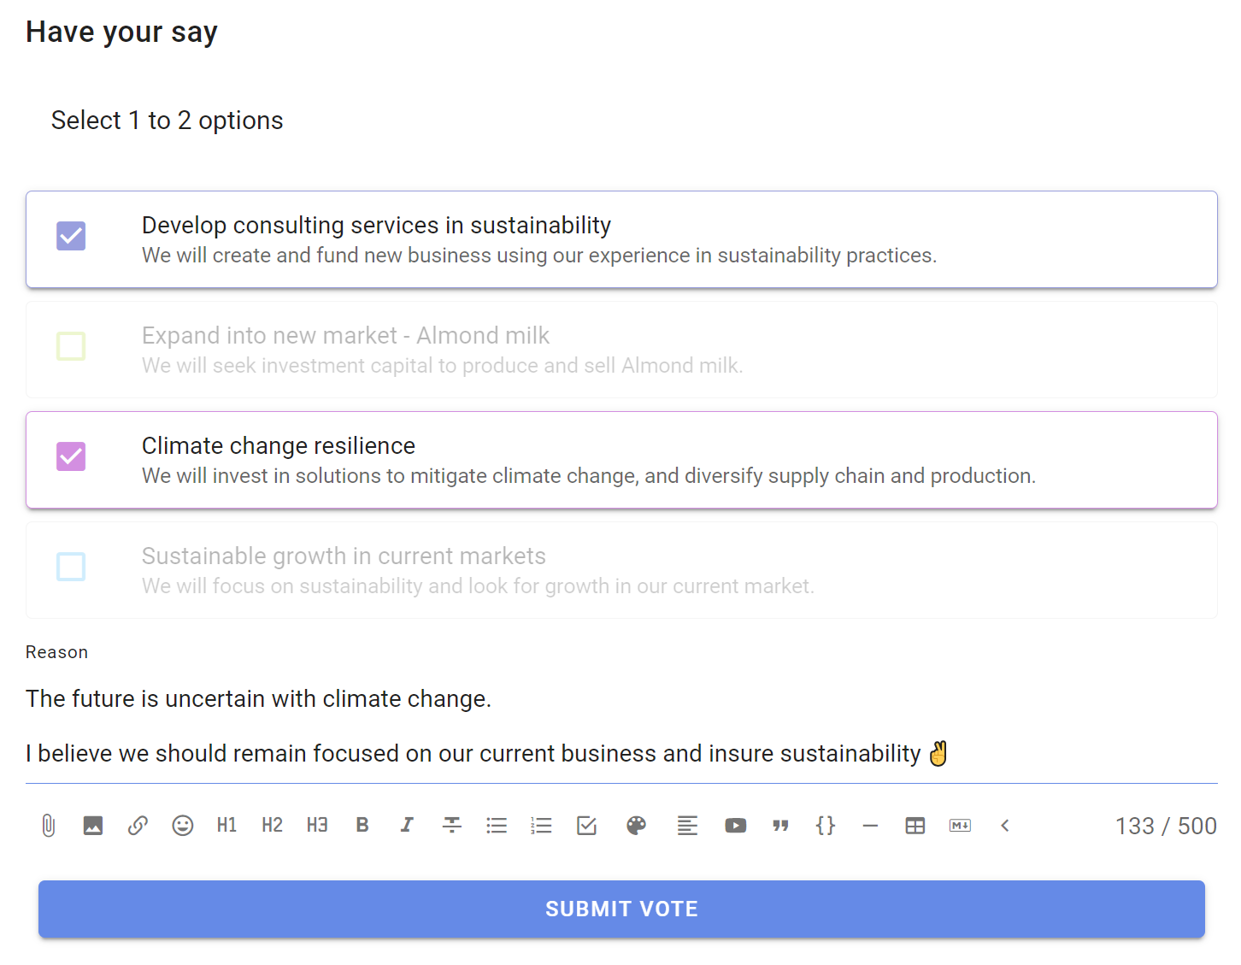The height and width of the screenshot is (965, 1241).
Task: Apply H3 heading formatting
Action: click(x=317, y=826)
